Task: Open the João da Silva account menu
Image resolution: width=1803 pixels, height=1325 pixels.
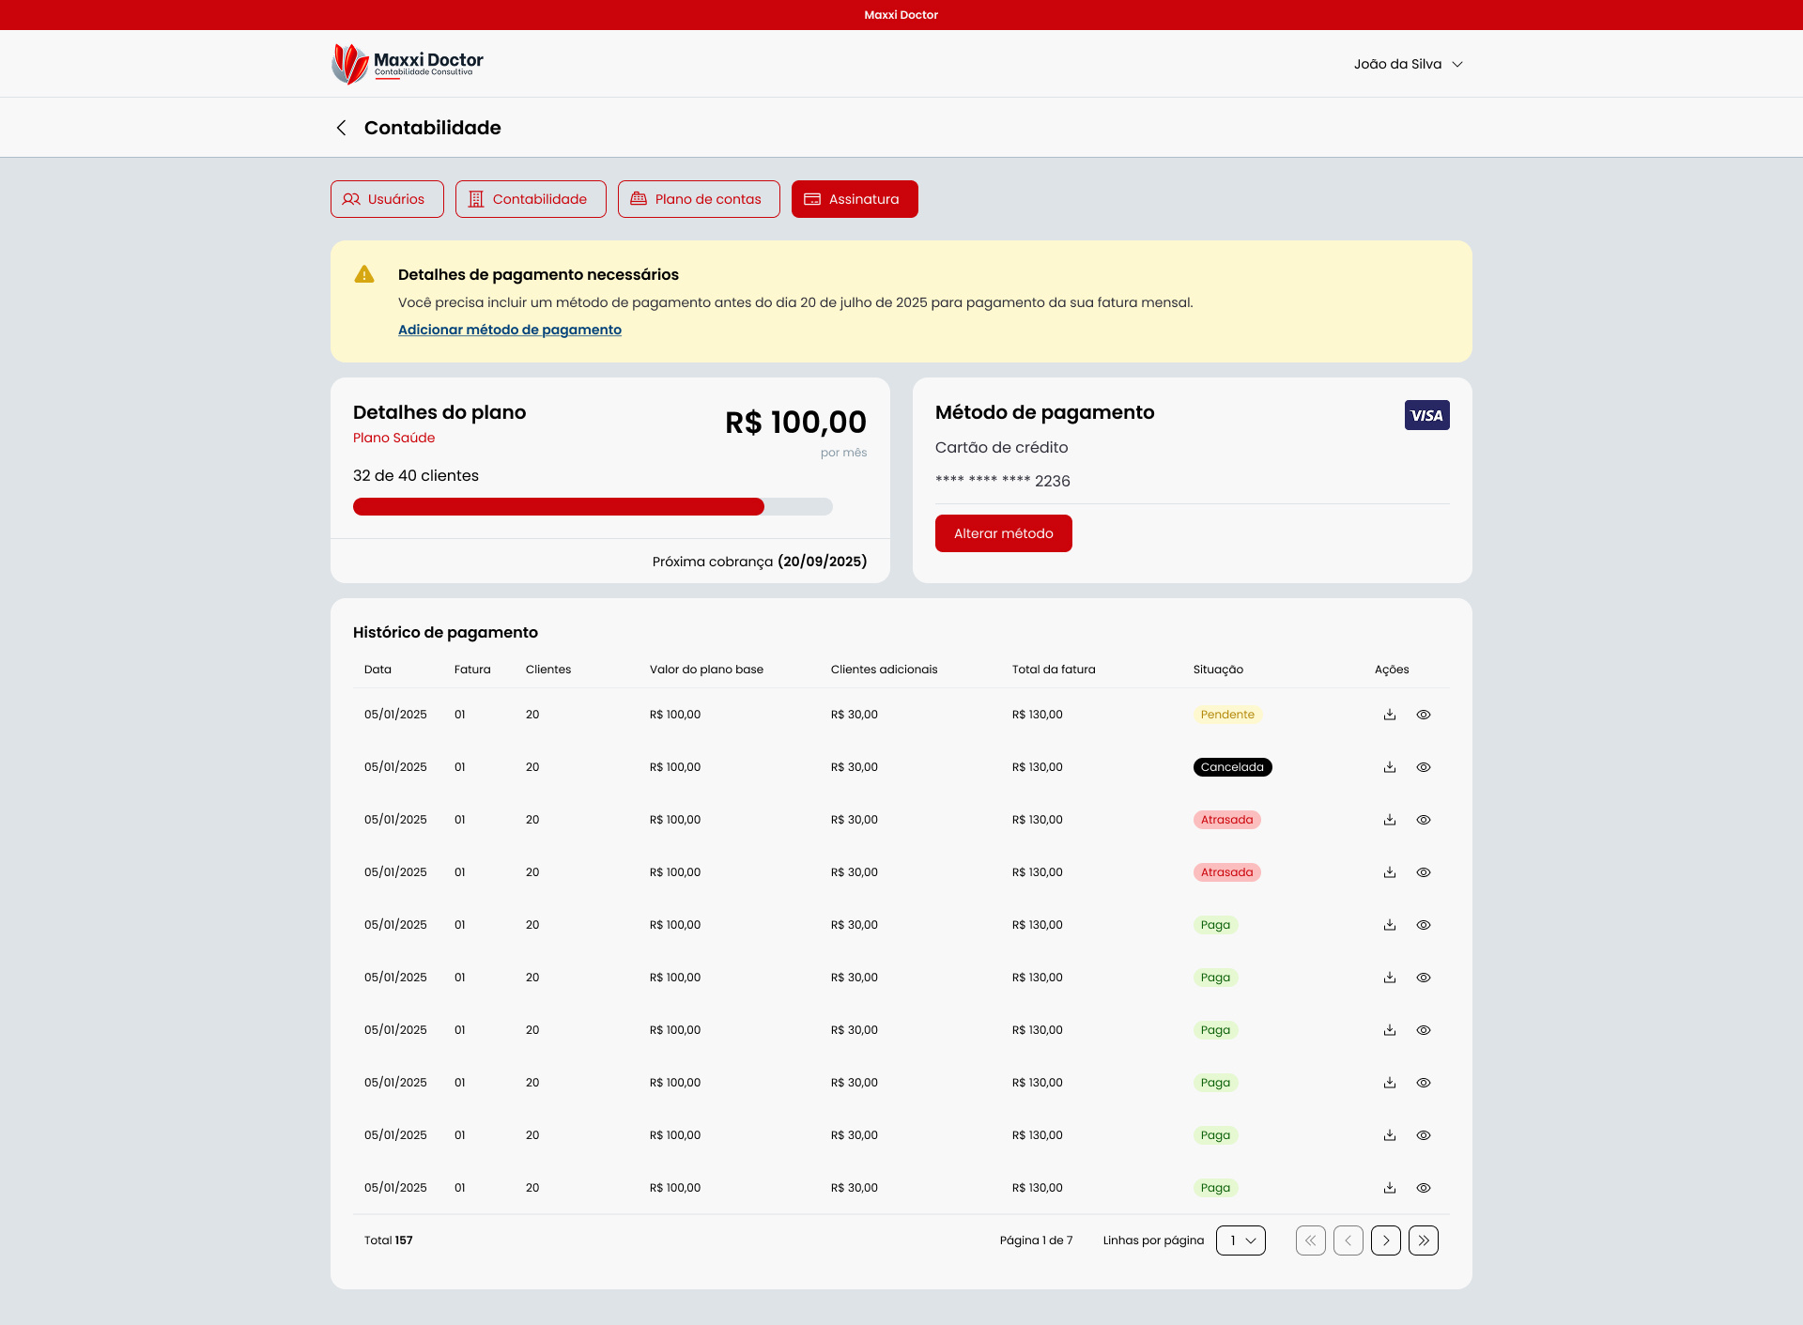Action: [1408, 63]
